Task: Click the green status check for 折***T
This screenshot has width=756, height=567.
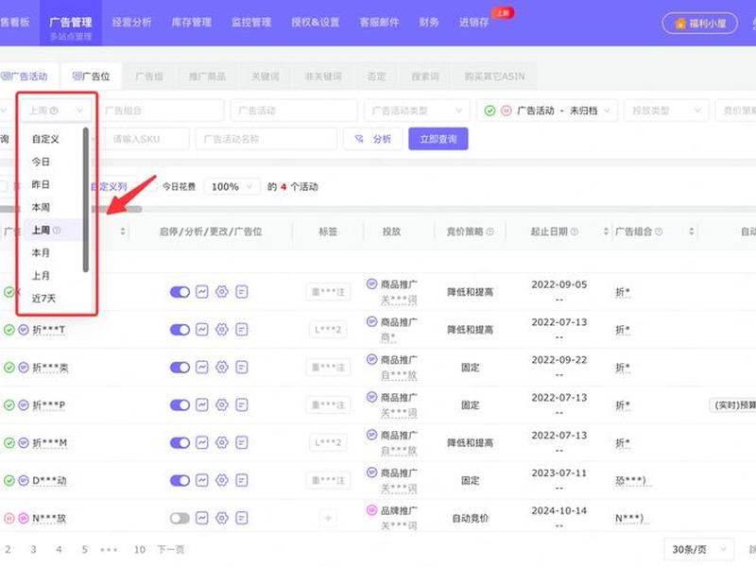Action: [9, 330]
